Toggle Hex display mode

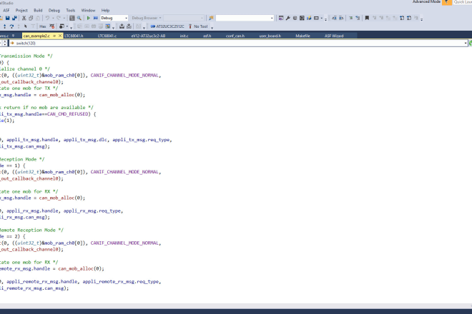pos(43,26)
